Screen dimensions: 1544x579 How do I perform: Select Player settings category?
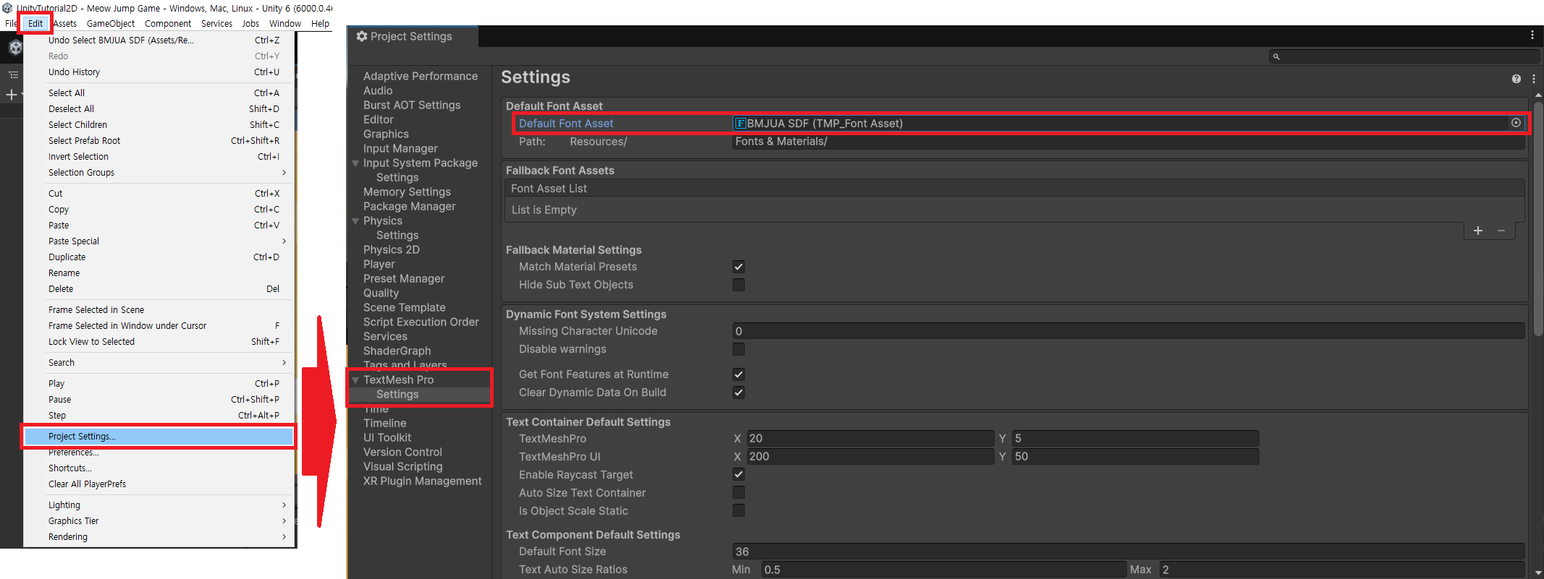pyautogui.click(x=379, y=265)
